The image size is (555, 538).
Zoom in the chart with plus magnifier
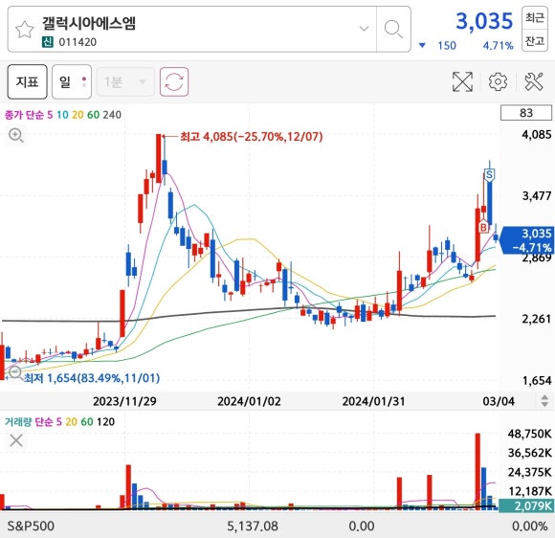pos(16,135)
